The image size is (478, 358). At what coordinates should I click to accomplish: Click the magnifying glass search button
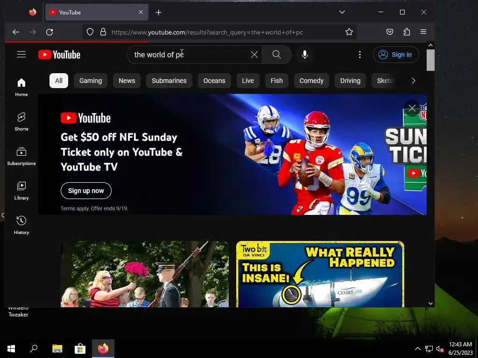pos(276,55)
